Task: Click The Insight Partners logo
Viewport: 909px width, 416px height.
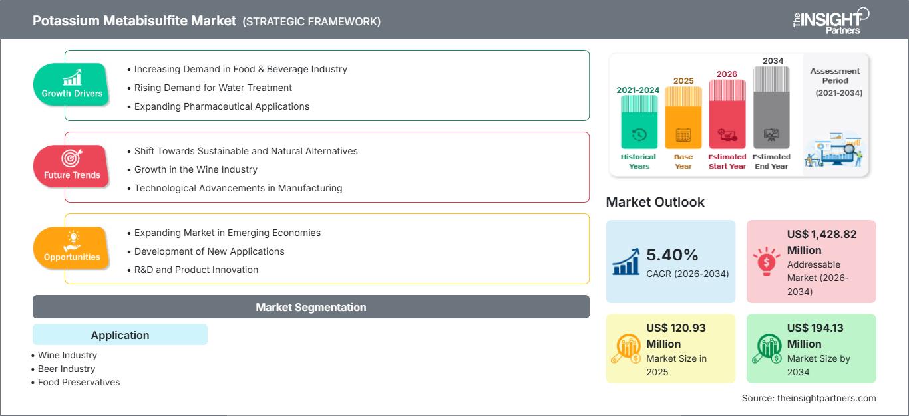Action: click(x=830, y=21)
